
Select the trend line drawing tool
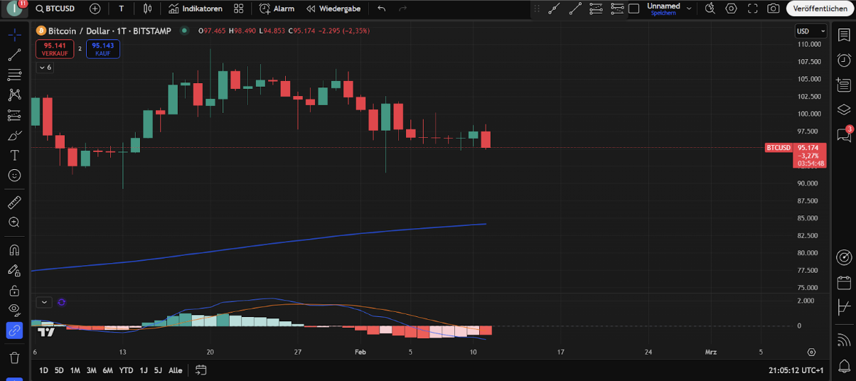coord(14,55)
